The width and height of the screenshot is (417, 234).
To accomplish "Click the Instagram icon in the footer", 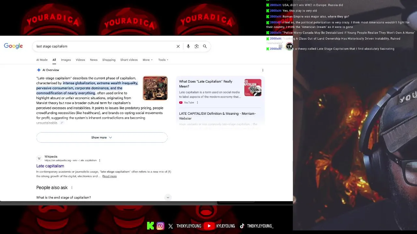I will 160,226.
